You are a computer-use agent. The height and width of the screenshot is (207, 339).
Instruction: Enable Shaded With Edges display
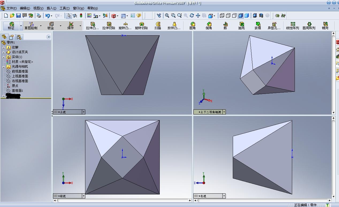[x=240, y=16]
